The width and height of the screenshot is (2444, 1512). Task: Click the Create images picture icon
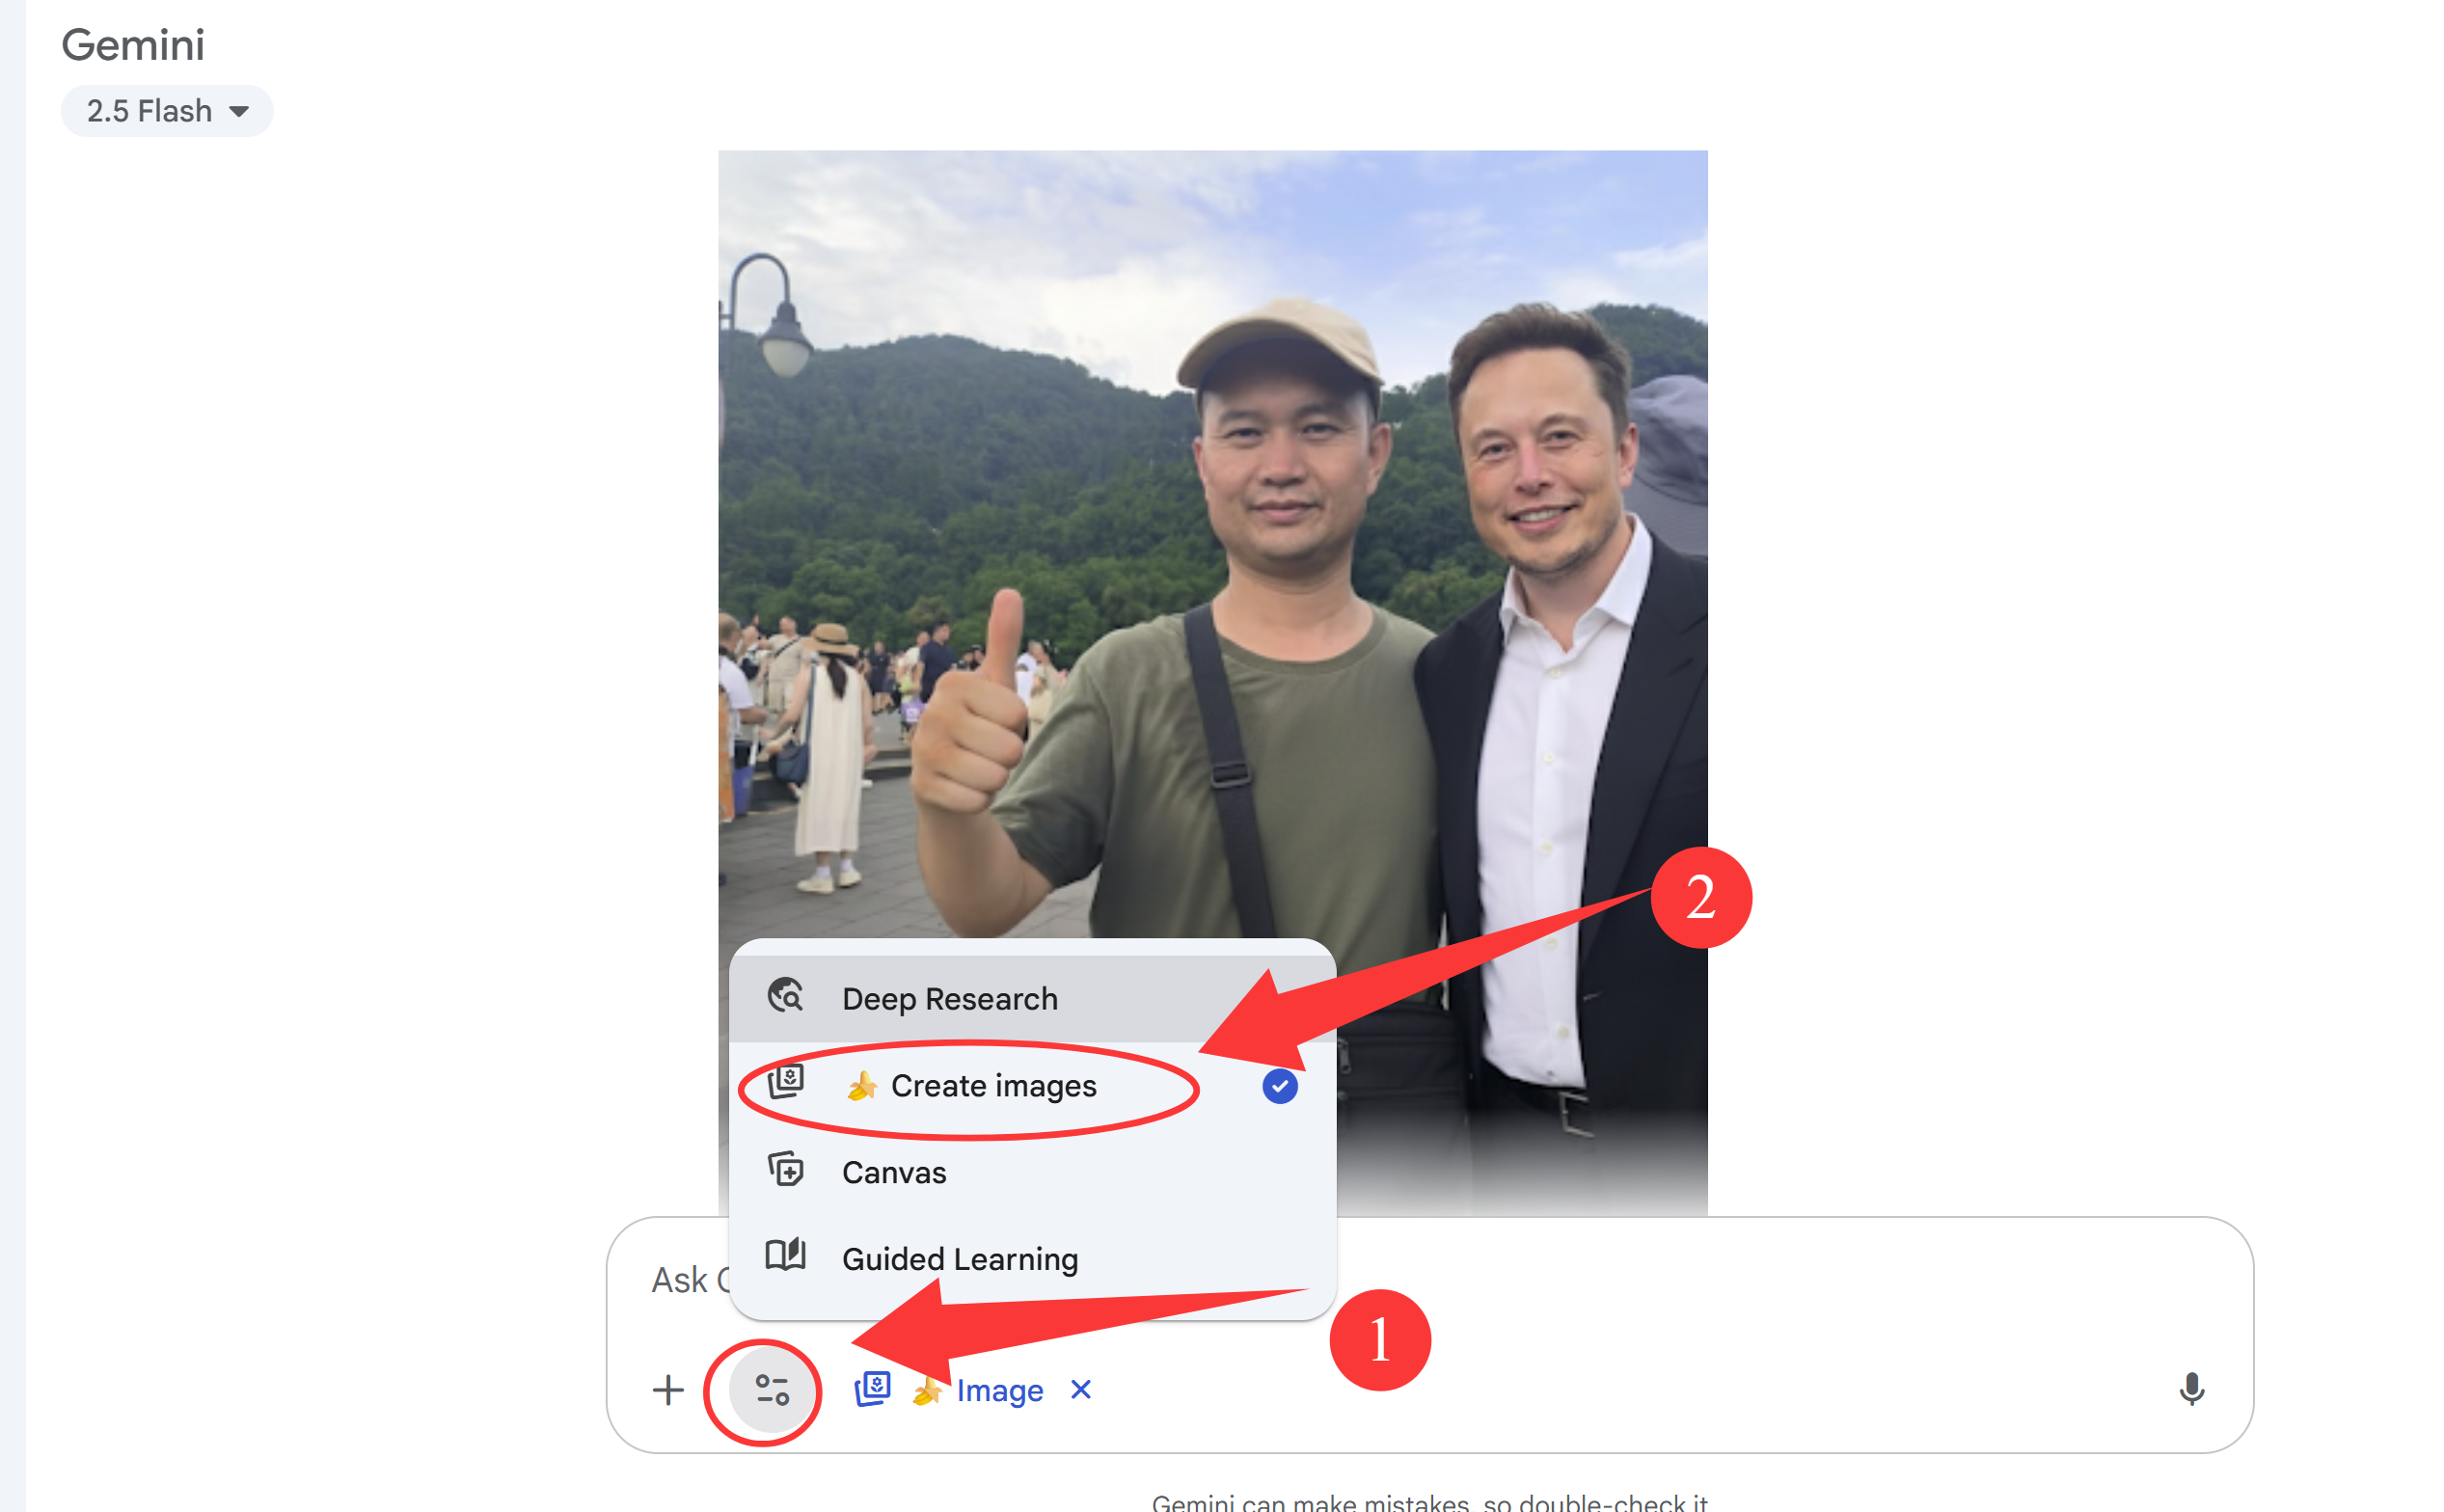(x=786, y=1083)
